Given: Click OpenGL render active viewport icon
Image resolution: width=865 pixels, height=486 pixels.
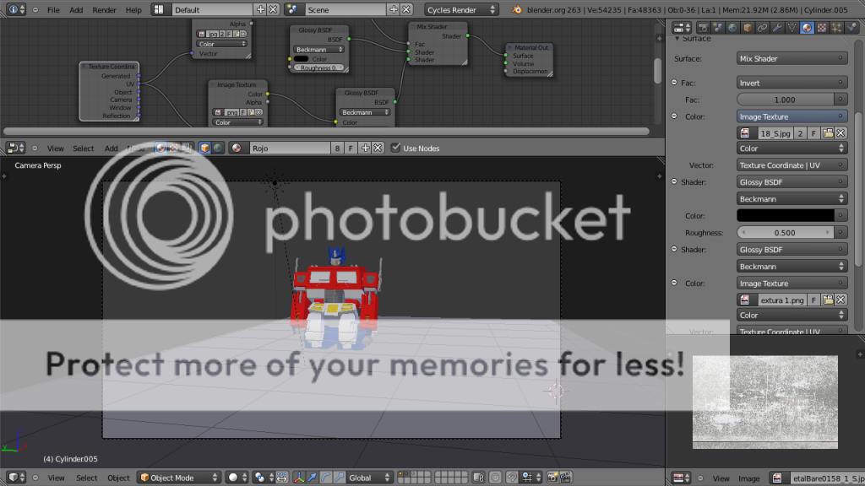Looking at the screenshot, I should pyautogui.click(x=552, y=478).
